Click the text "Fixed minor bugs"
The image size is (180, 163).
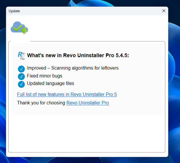coord(44,76)
